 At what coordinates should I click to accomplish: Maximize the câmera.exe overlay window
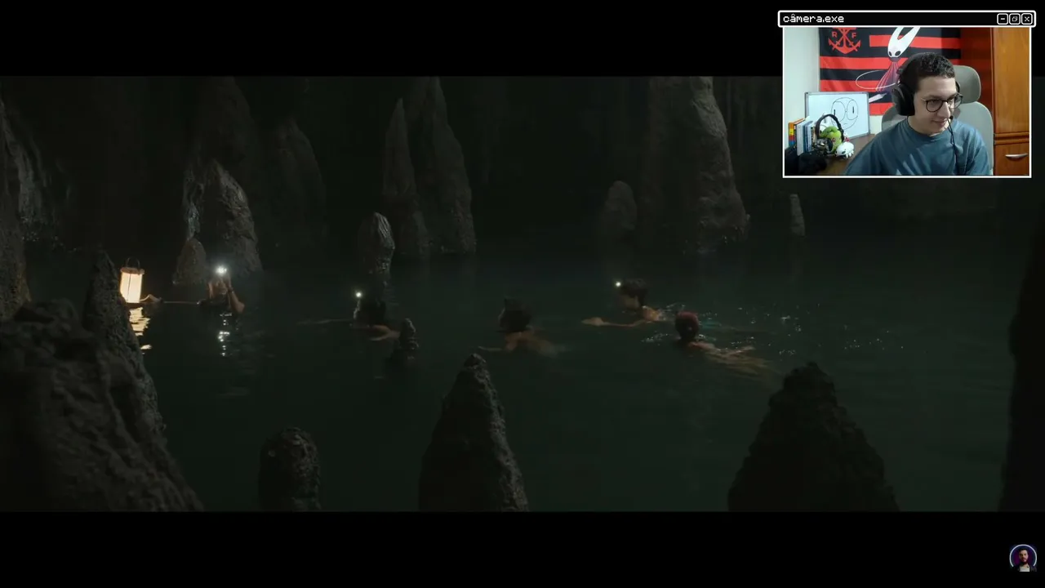(x=1015, y=19)
